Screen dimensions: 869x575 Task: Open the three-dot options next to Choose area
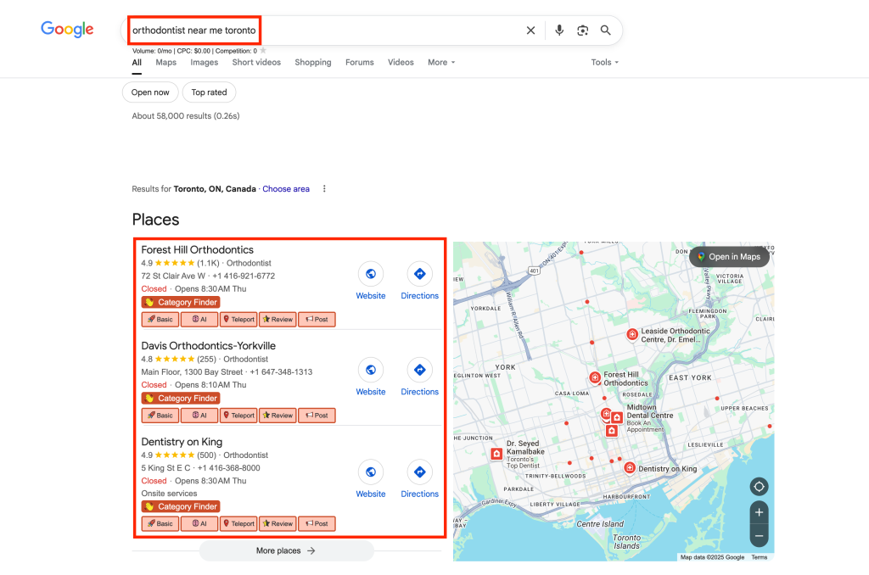(324, 189)
